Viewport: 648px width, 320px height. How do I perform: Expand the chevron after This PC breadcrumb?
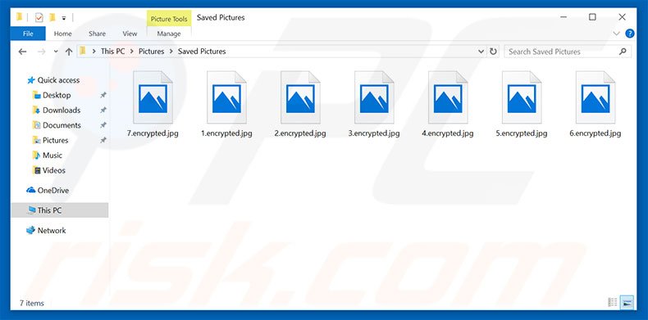click(132, 52)
